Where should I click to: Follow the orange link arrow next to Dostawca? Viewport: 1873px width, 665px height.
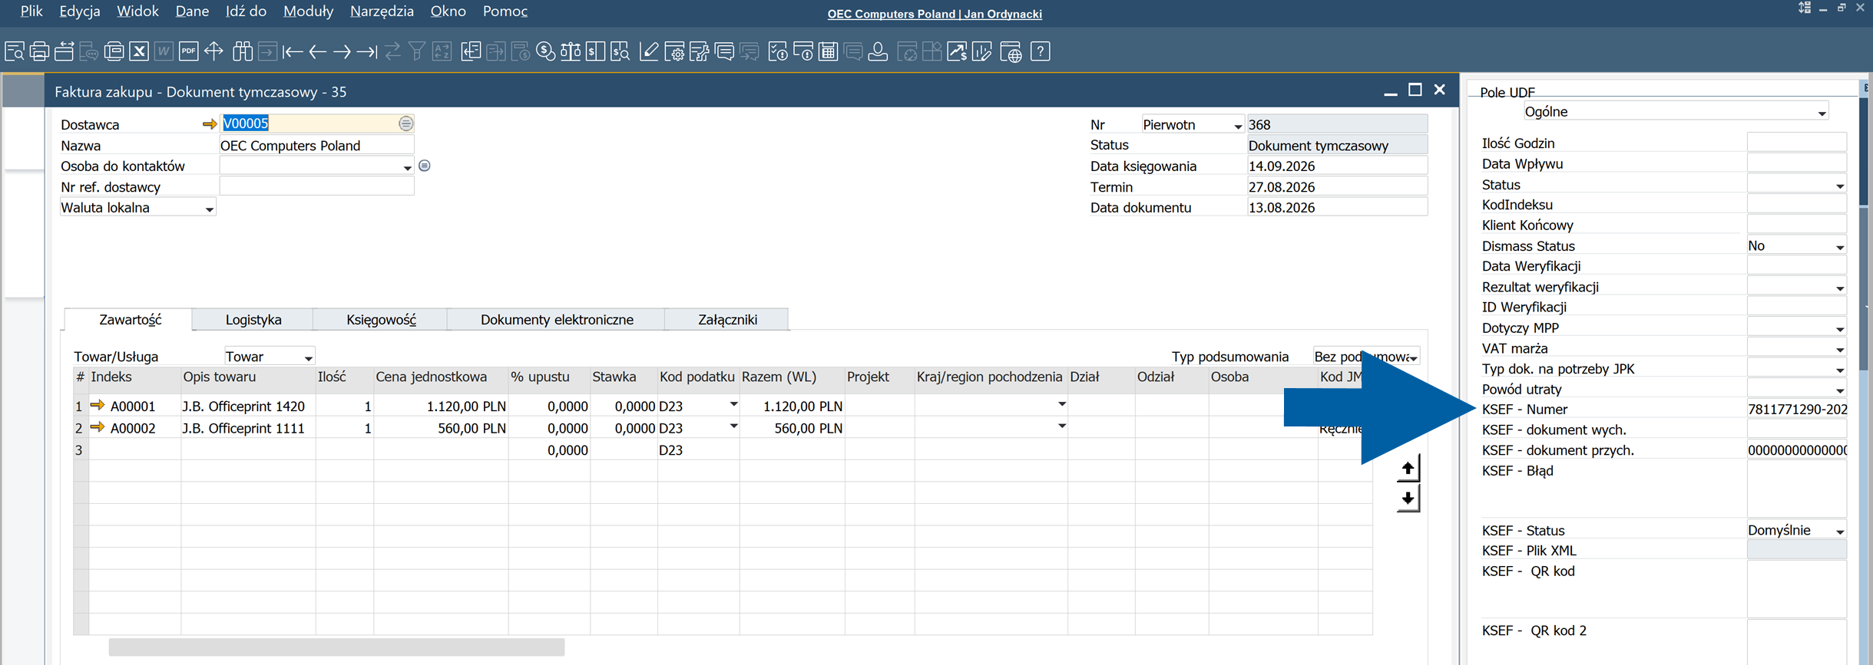pyautogui.click(x=209, y=124)
